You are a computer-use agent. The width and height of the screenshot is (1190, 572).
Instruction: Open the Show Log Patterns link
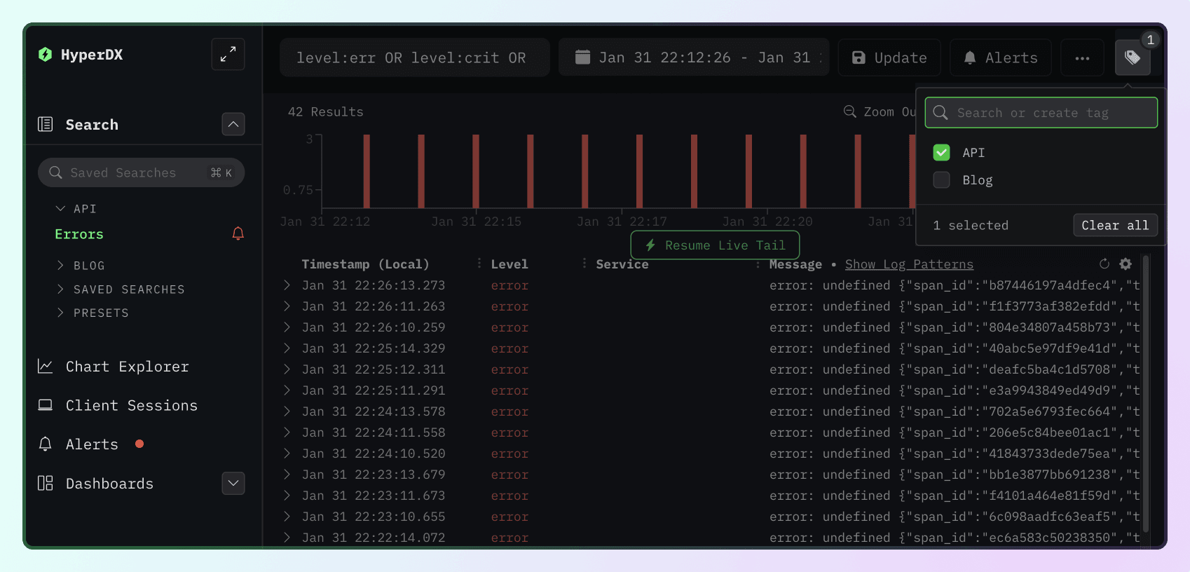coord(908,264)
